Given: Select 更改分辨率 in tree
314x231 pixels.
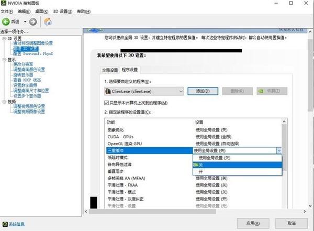Looking at the screenshot, I should point(23,64).
